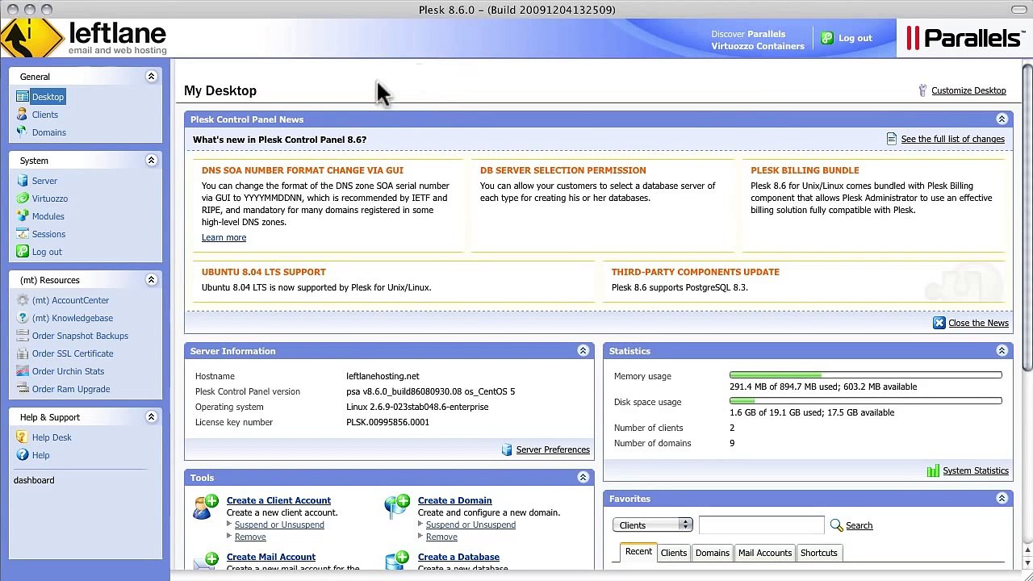Viewport: 1033px width, 581px height.
Task: Click the Create a Client Account icon
Action: click(206, 507)
